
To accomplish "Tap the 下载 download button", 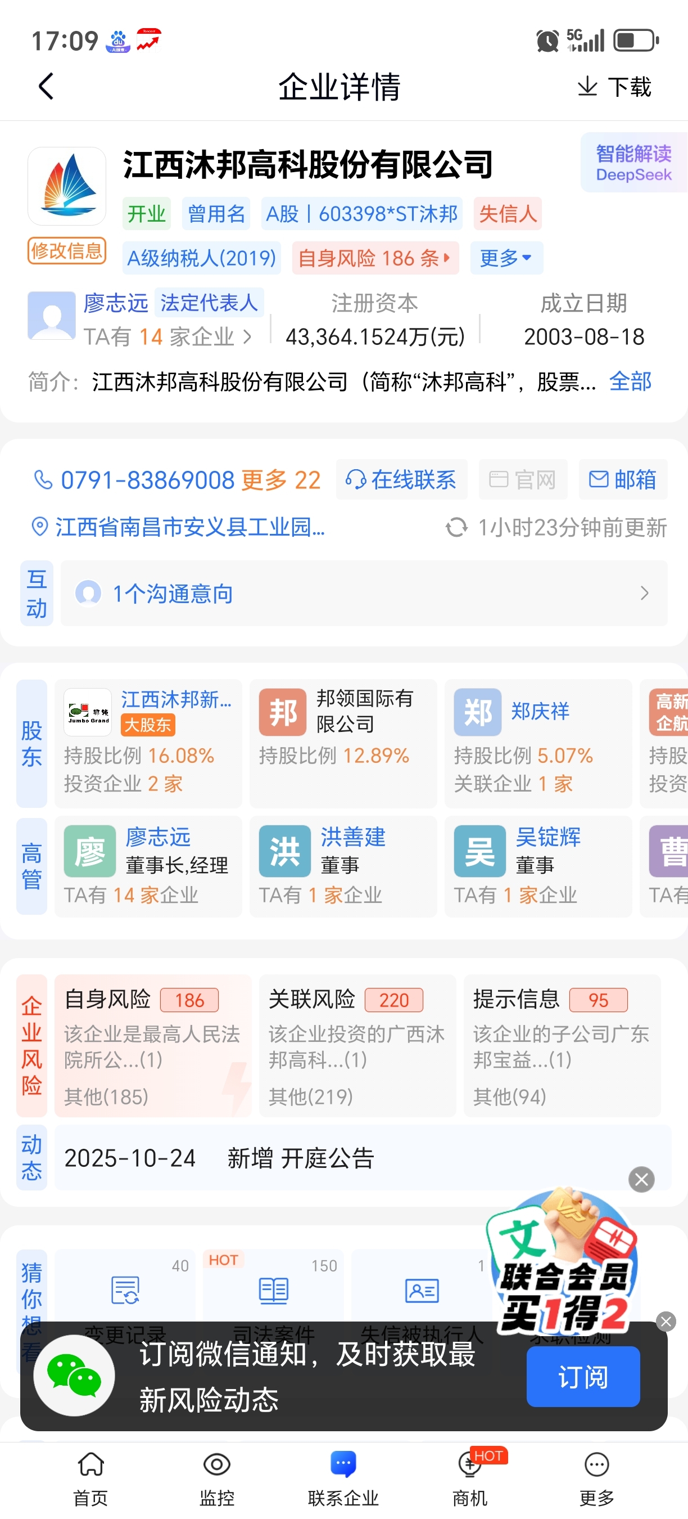I will 614,87.
